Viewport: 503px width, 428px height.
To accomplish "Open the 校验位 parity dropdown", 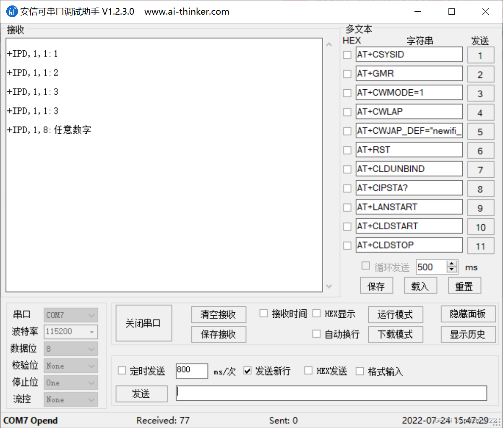I will point(70,366).
